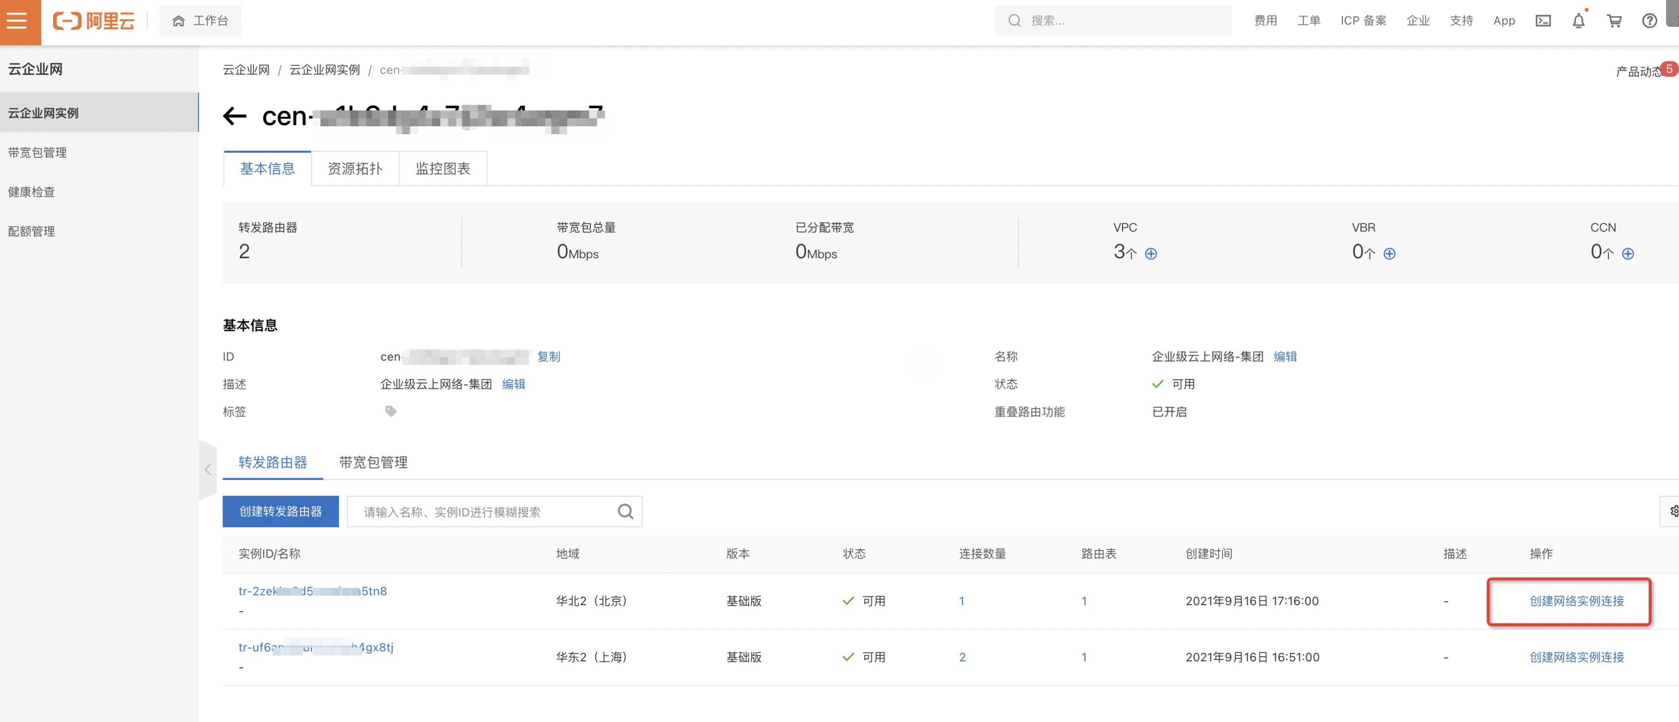Click the help question mark icon
This screenshot has height=722, width=1679.
(x=1649, y=21)
